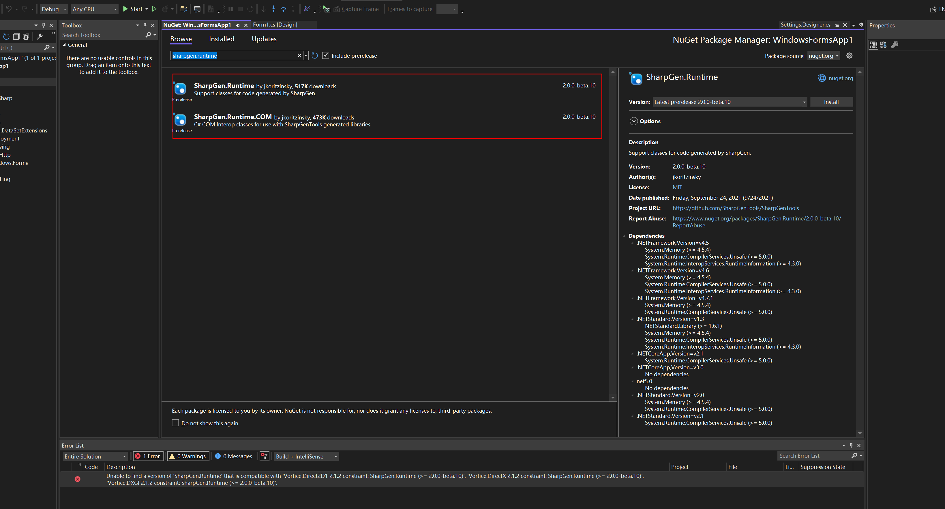Click the Find in Files folder icon

coord(184,9)
